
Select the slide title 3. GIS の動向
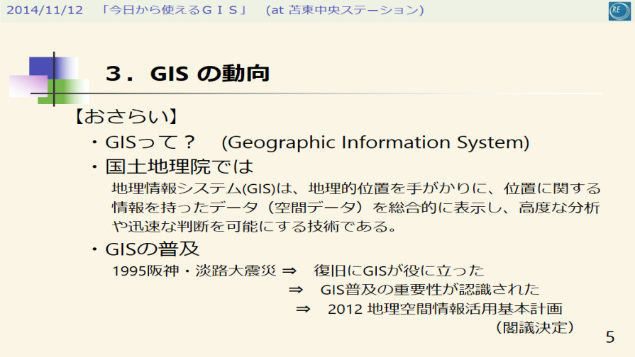coord(187,73)
